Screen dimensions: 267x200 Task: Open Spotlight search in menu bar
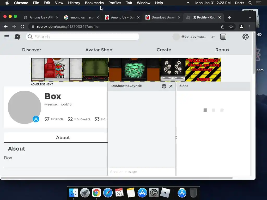(250, 3)
